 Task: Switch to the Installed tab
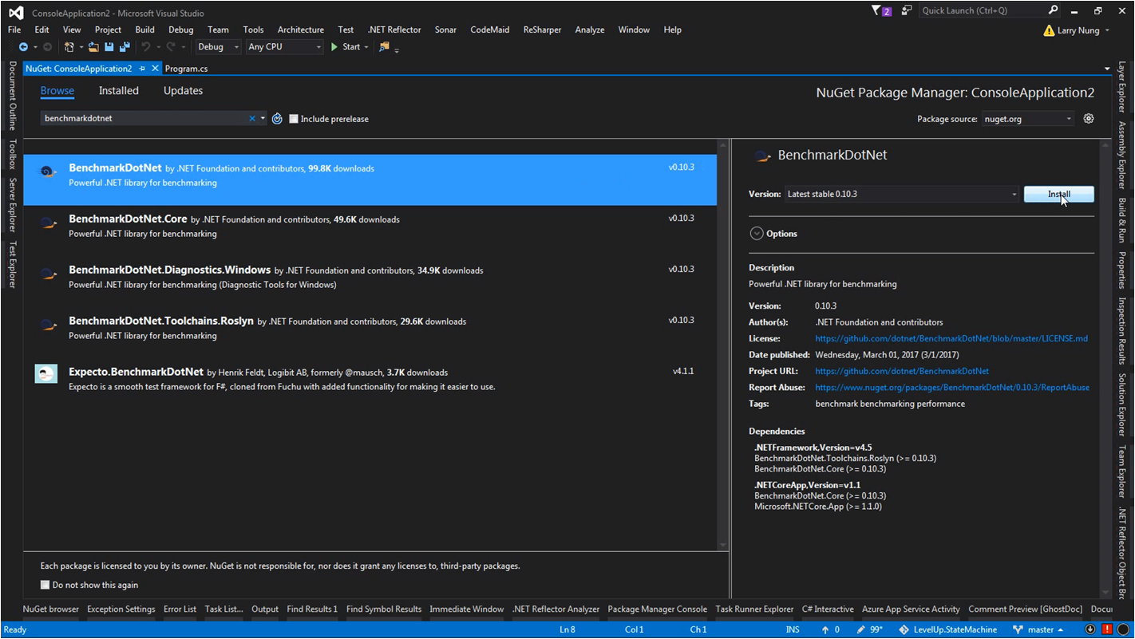click(119, 91)
